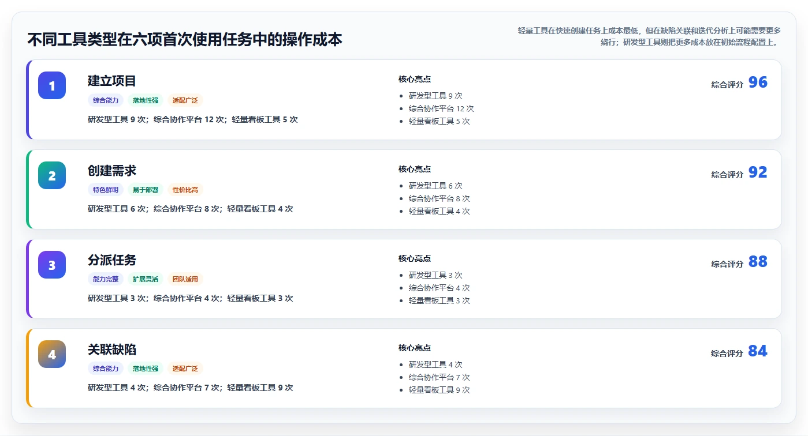Select the 综合能力 tag in 建立项目 card
808x436 pixels.
pos(106,100)
